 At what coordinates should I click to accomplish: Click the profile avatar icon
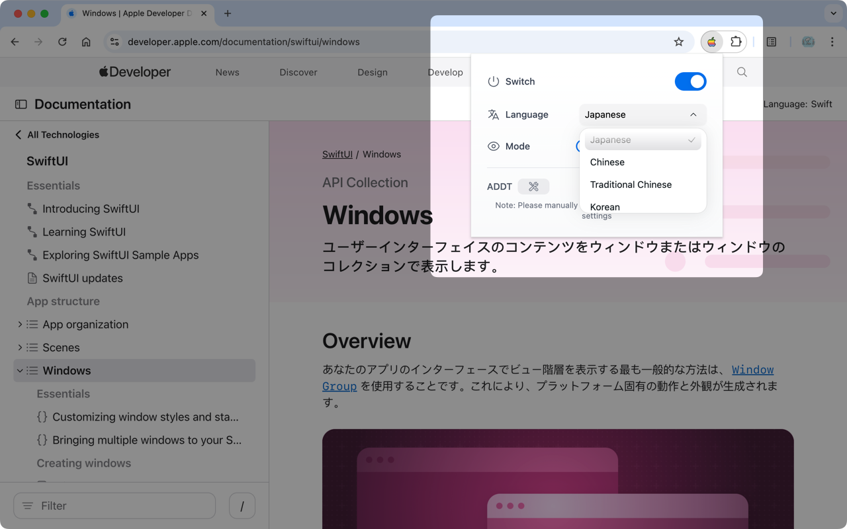[808, 42]
